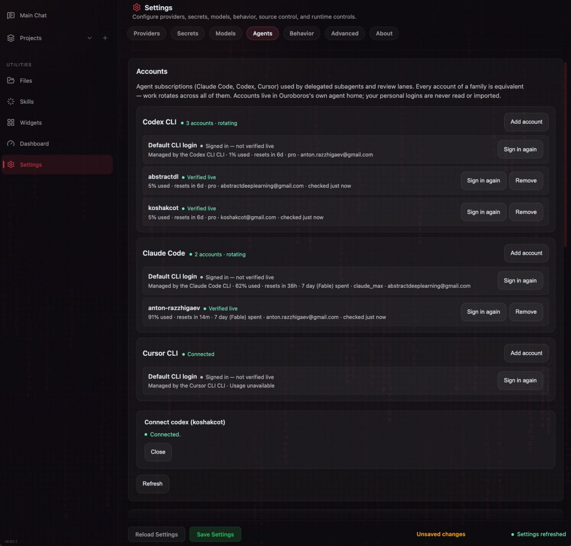The width and height of the screenshot is (571, 546).
Task: Click the Skills sparkle icon
Action: click(x=11, y=101)
